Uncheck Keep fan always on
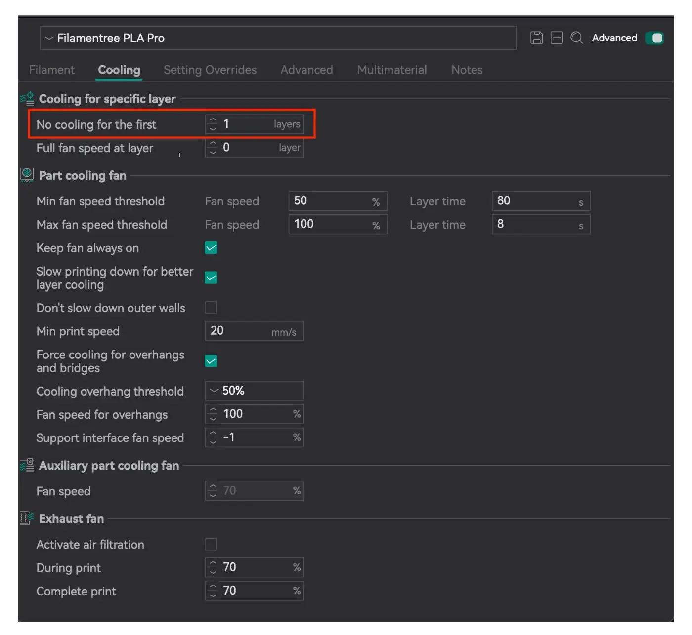The width and height of the screenshot is (692, 635). (211, 248)
